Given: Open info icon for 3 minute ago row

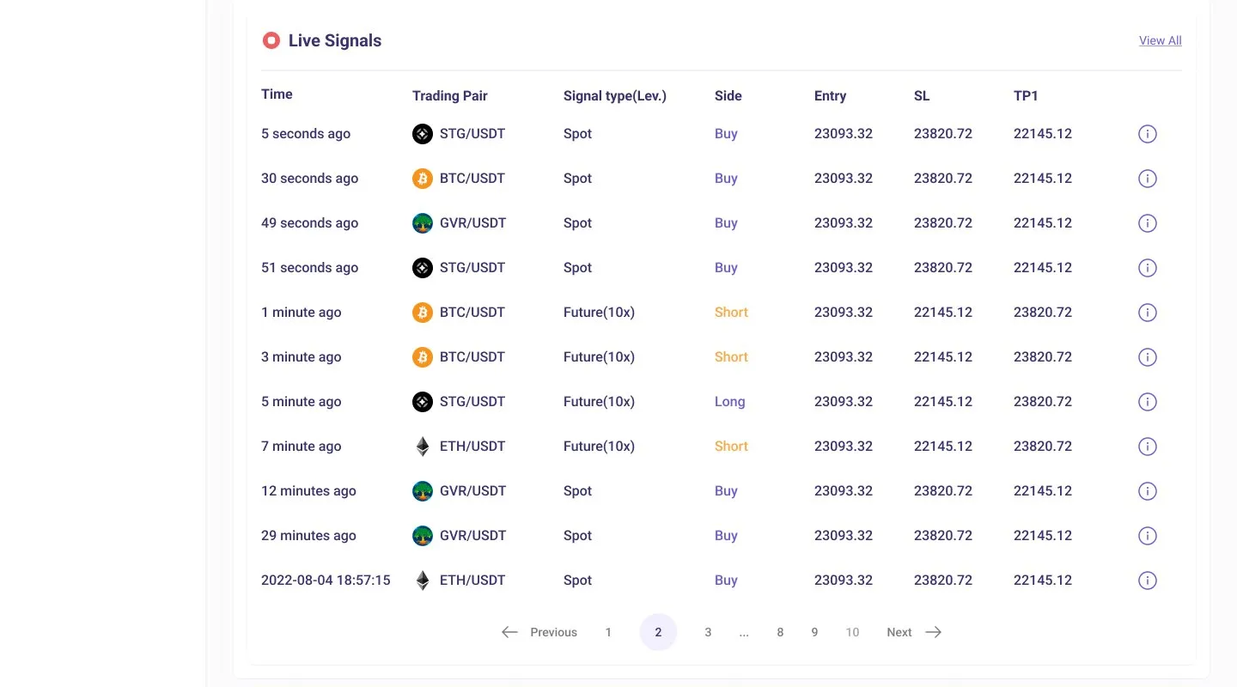Looking at the screenshot, I should pos(1147,357).
